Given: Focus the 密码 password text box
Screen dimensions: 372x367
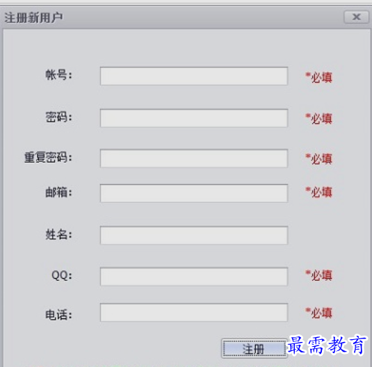Looking at the screenshot, I should tap(194, 118).
